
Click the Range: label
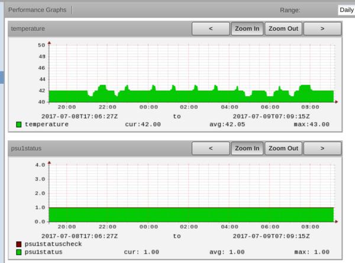(x=290, y=10)
